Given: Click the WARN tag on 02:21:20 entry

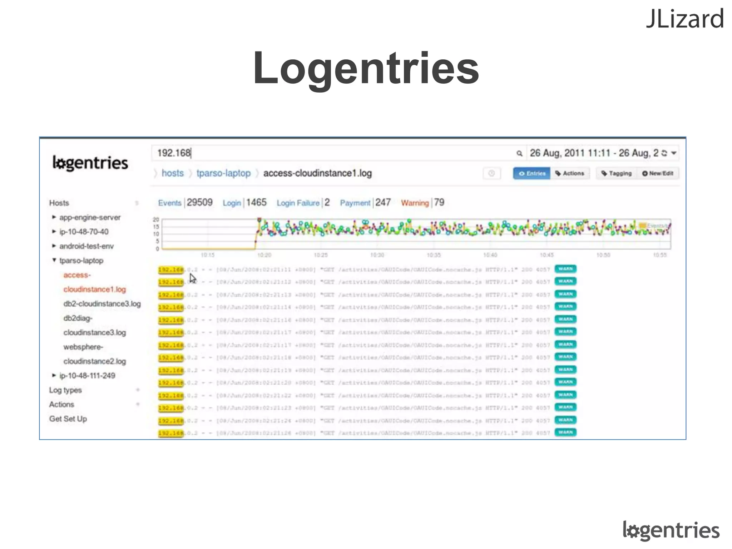Looking at the screenshot, I should [565, 382].
